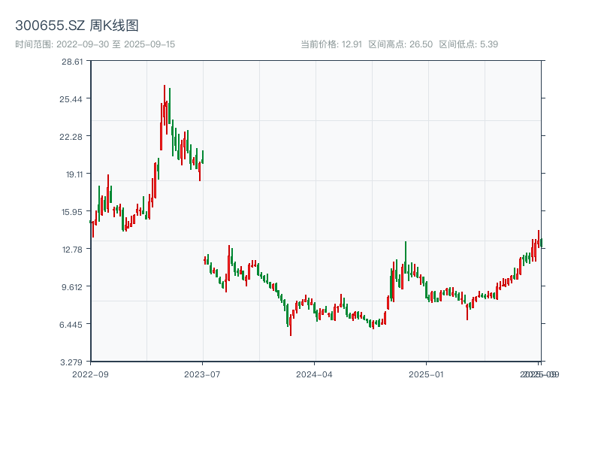The height and width of the screenshot is (451, 601).
Task: Click x-axis label 2022-09
Action: pyautogui.click(x=90, y=374)
